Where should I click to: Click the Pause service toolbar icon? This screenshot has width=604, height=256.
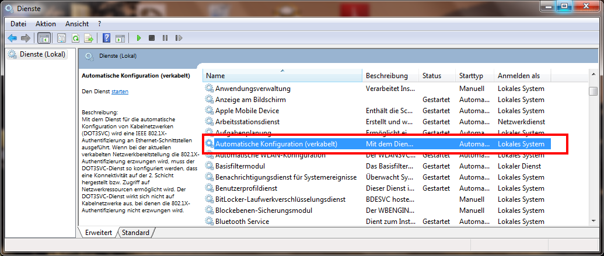[x=165, y=38]
